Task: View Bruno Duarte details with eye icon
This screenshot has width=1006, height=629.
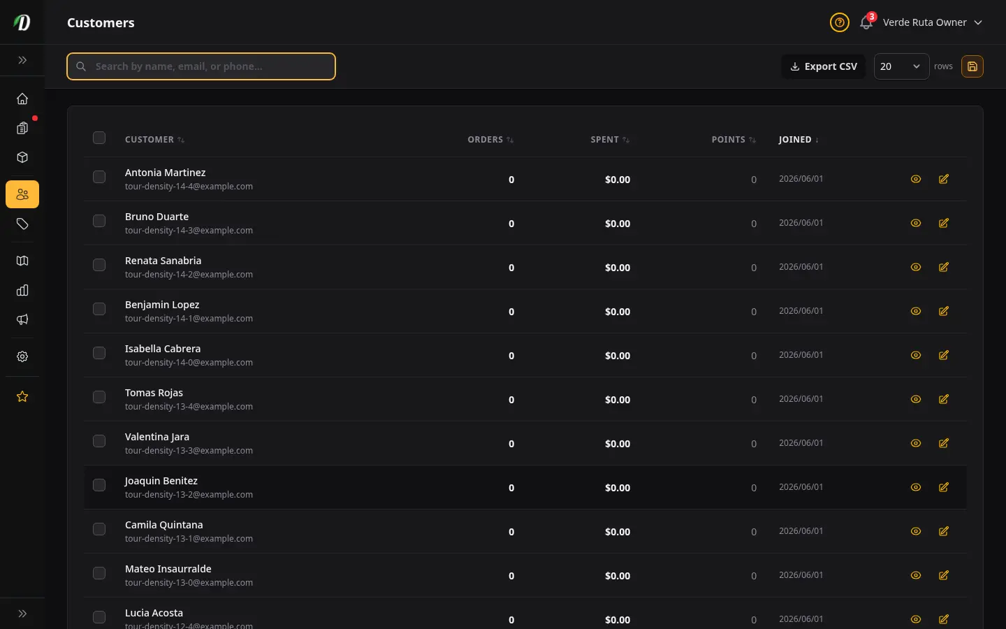Action: [916, 223]
